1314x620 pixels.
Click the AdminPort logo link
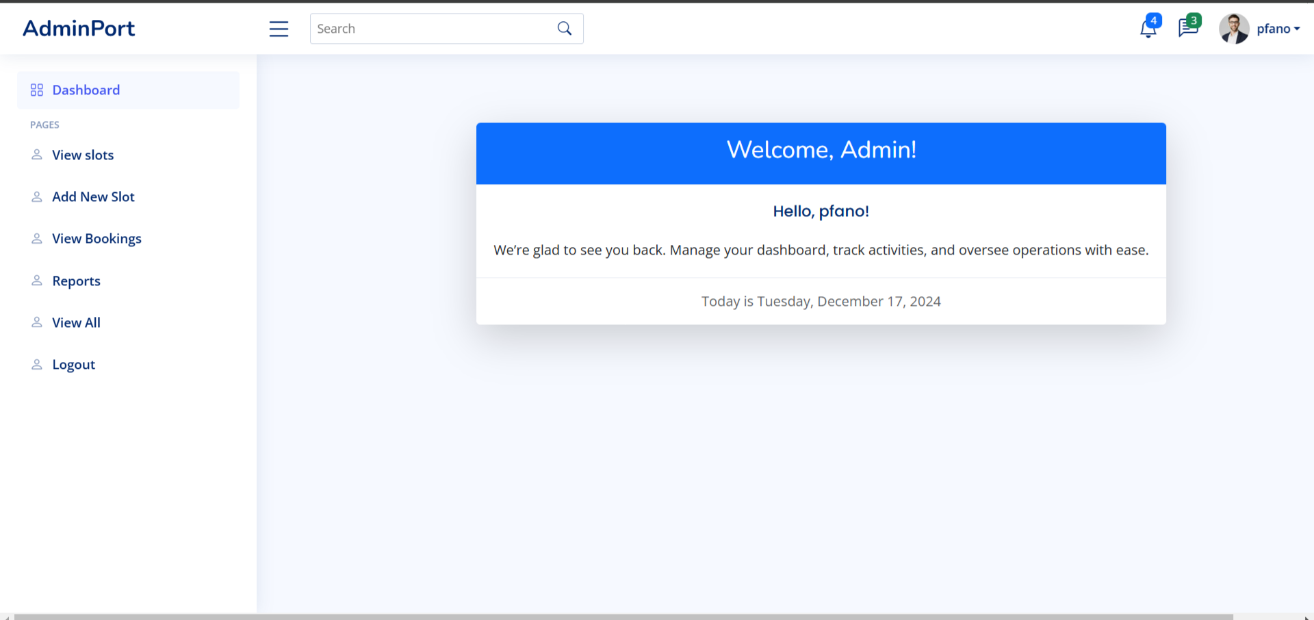coord(79,29)
